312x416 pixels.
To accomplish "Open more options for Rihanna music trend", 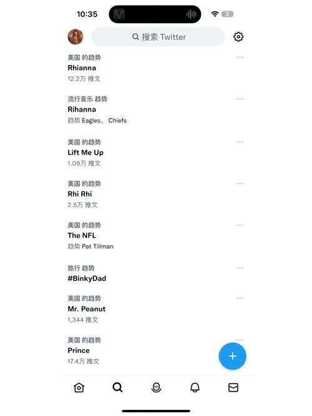I will click(240, 99).
